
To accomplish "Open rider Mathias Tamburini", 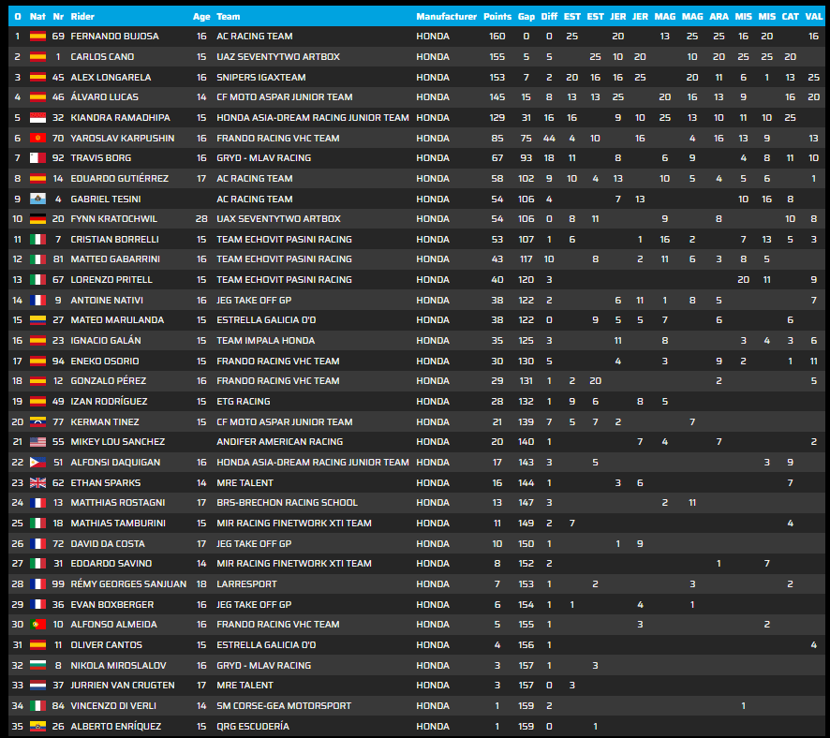I will [118, 524].
